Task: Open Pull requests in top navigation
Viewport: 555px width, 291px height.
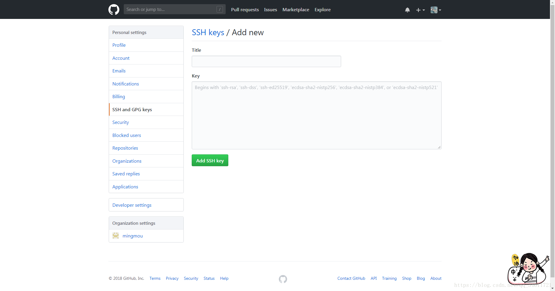Action: point(245,9)
